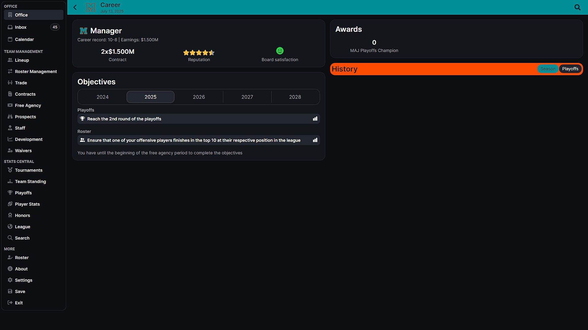The image size is (588, 330).
Task: Open Trade from the sidebar
Action: [21, 83]
